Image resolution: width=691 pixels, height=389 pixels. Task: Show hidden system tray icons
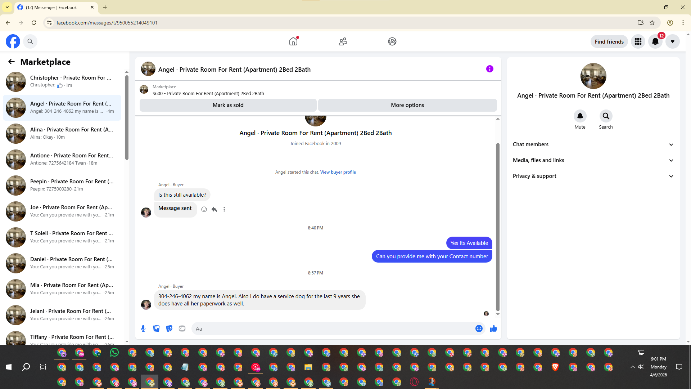(x=632, y=367)
